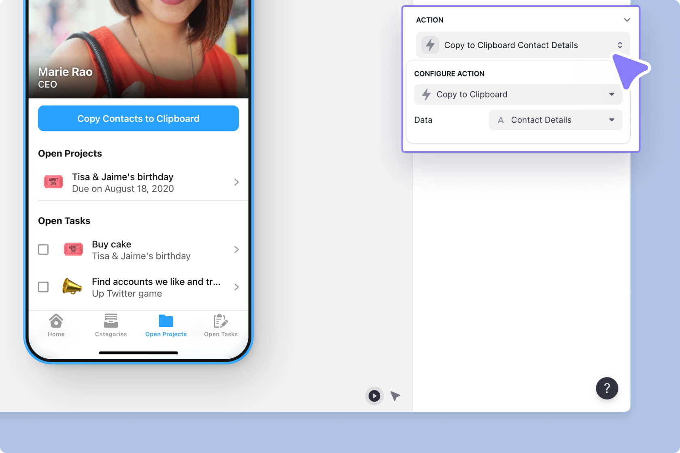Click the 'A' text-type icon beside Contact Details
The height and width of the screenshot is (453, 680).
[501, 120]
